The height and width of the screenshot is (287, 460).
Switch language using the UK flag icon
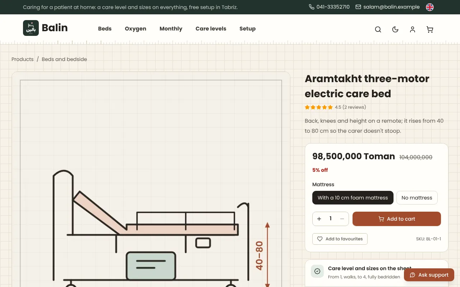click(x=430, y=7)
